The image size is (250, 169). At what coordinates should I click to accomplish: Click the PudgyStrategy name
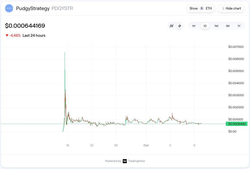click(33, 9)
